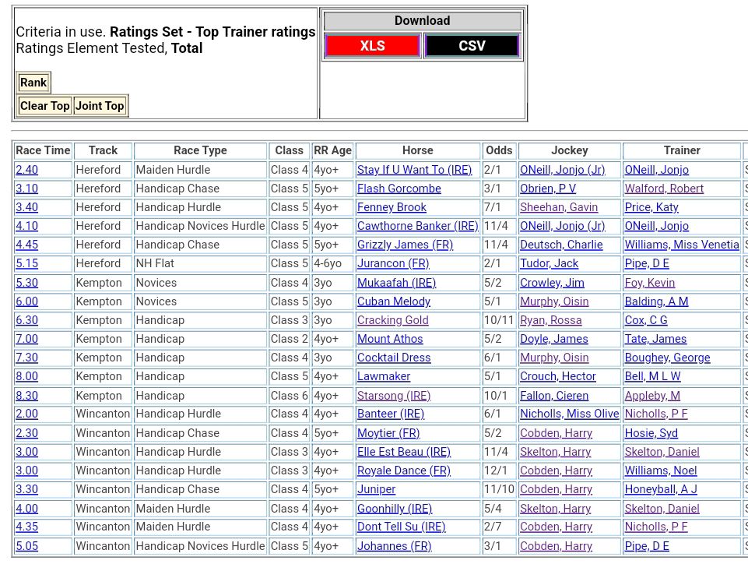Open horse link Royale Dance (FR)
Viewport: 748px width, 571px height.
[x=403, y=471]
